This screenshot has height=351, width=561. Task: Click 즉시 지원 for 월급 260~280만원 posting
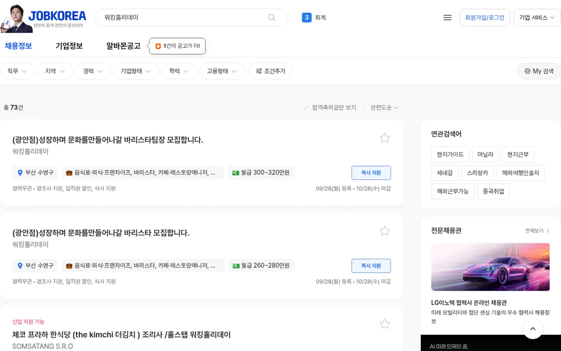click(x=371, y=266)
